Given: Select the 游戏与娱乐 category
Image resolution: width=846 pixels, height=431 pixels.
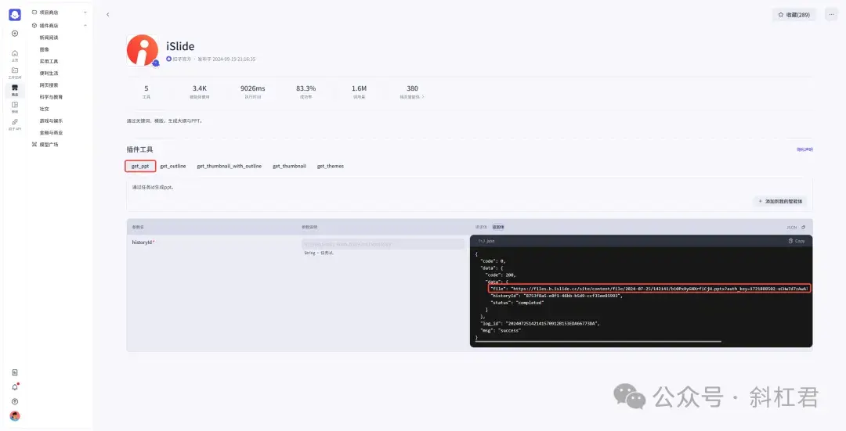Looking at the screenshot, I should point(51,120).
